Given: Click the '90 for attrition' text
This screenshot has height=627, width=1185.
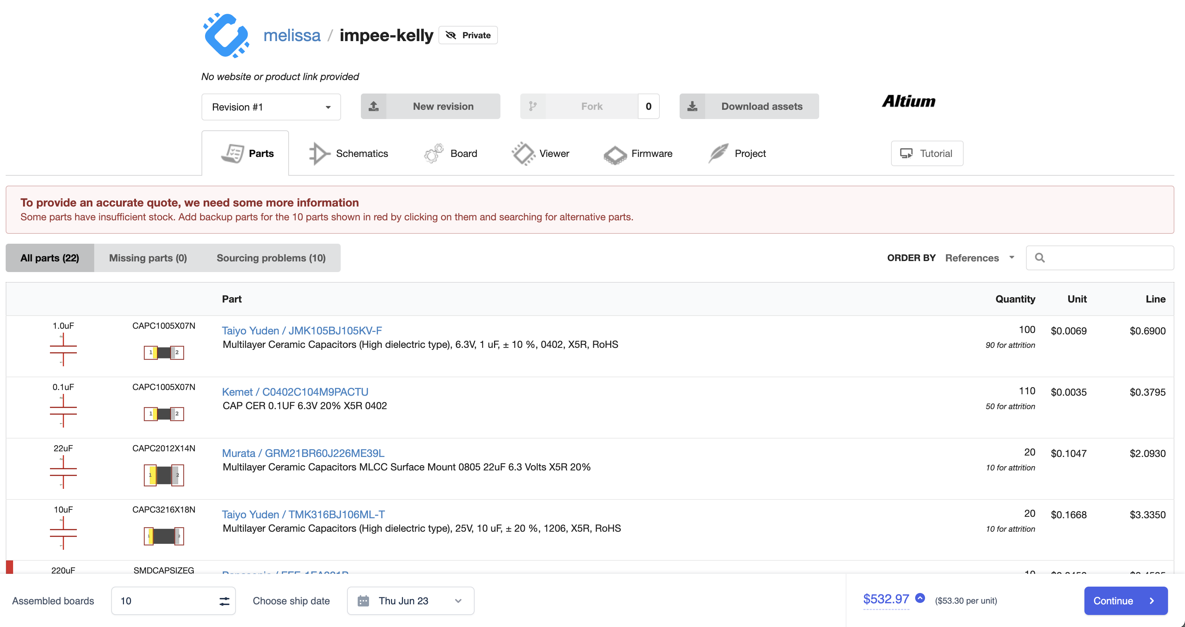Looking at the screenshot, I should click(1010, 345).
